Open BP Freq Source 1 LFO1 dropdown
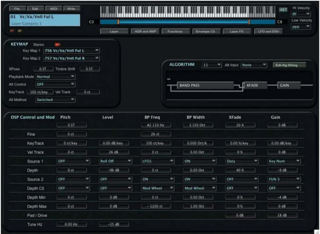Image resolution: width=320 pixels, height=234 pixels. click(x=158, y=161)
